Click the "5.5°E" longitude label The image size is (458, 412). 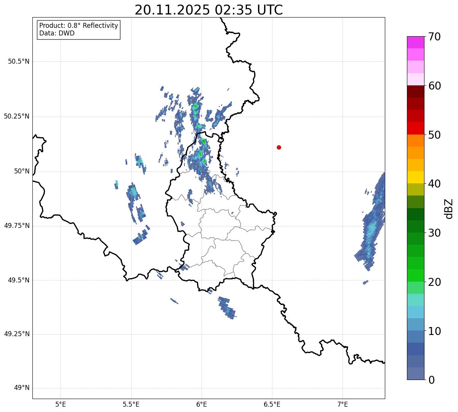coord(131,404)
